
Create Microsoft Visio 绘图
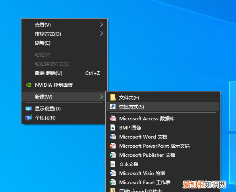(163, 173)
